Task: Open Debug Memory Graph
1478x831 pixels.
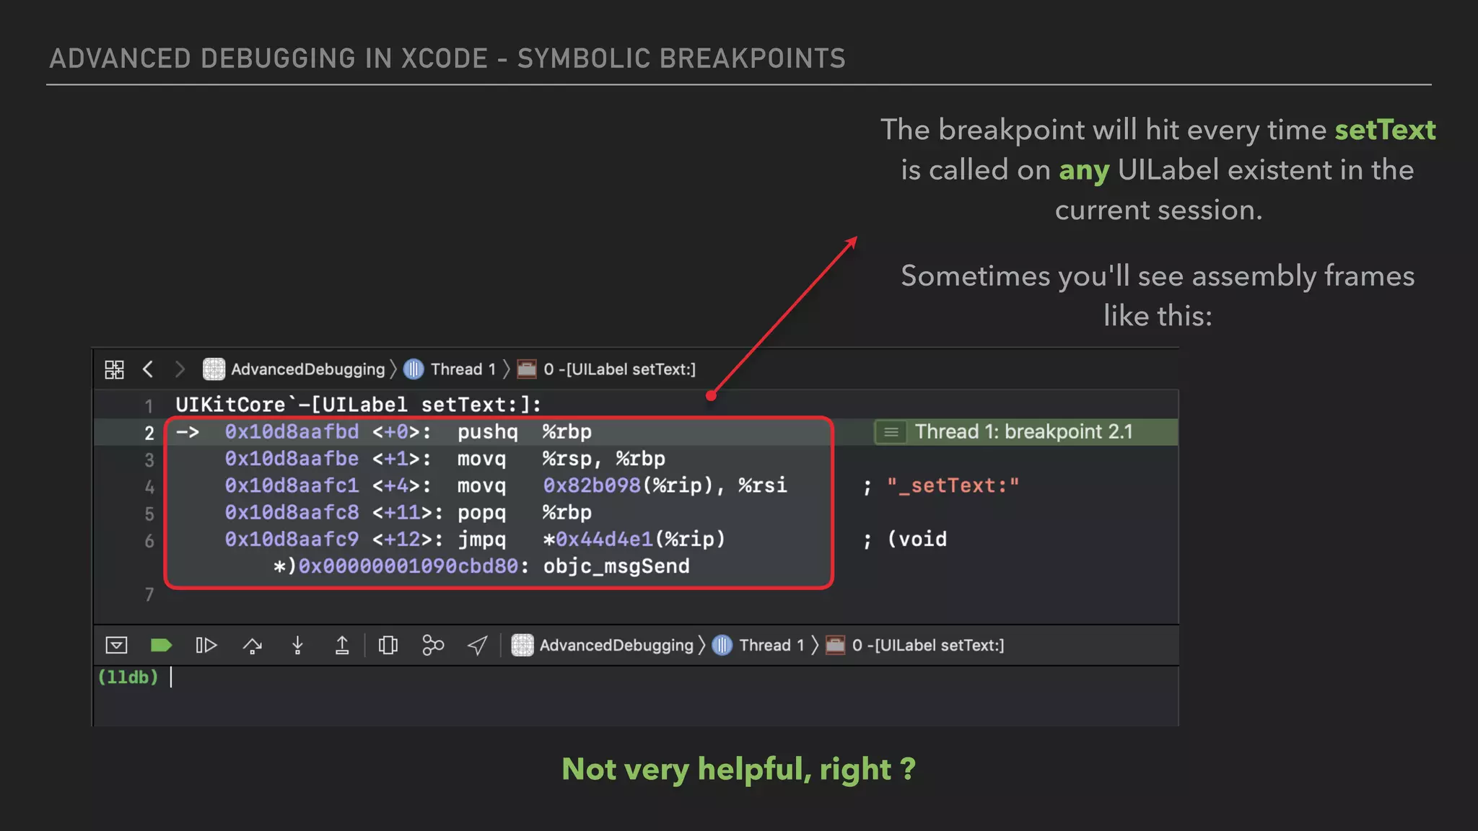Action: tap(433, 645)
